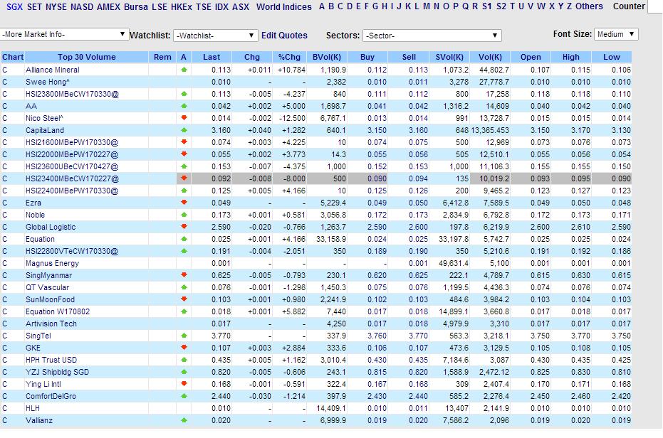Switch to the NYSE exchange

pyautogui.click(x=56, y=7)
